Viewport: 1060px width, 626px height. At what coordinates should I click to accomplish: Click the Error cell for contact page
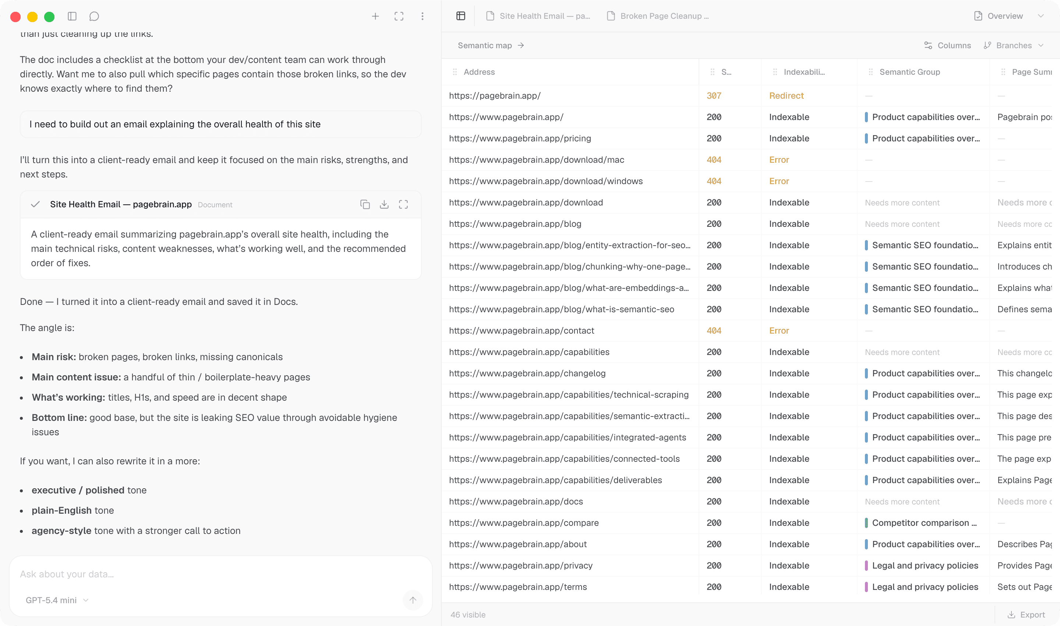779,331
